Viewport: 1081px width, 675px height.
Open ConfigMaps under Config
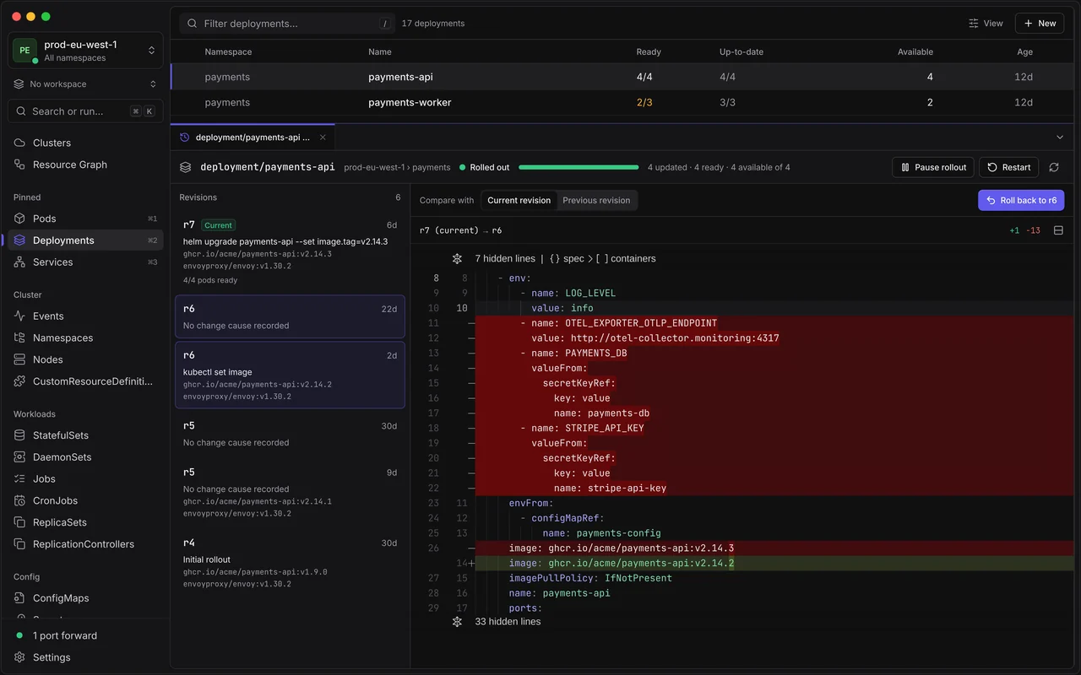(x=85, y=598)
